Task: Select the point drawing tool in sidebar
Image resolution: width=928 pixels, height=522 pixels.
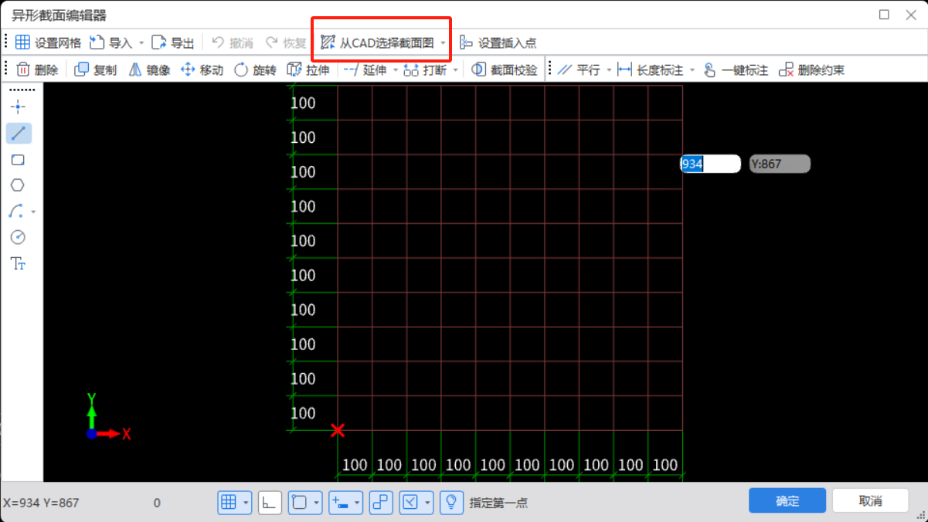Action: [x=18, y=107]
